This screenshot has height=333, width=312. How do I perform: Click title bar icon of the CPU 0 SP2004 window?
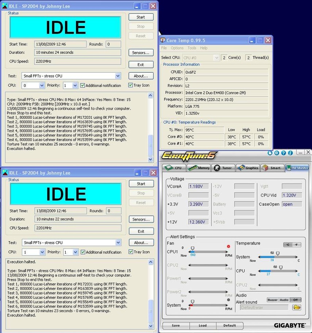(5, 6)
